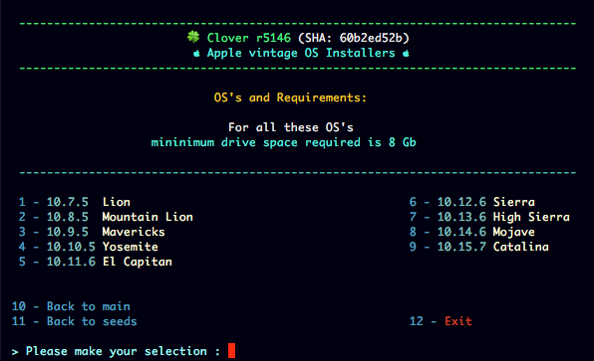Screen dimensions: 594x361
Task: Select the 10.8.5 Mountain Lion entry
Action: click(x=106, y=217)
